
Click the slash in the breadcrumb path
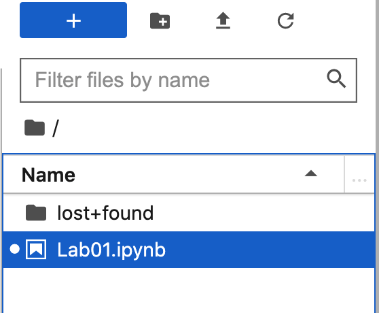[56, 129]
